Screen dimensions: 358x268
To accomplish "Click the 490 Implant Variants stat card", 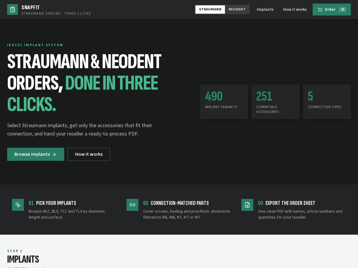I will [x=224, y=102].
